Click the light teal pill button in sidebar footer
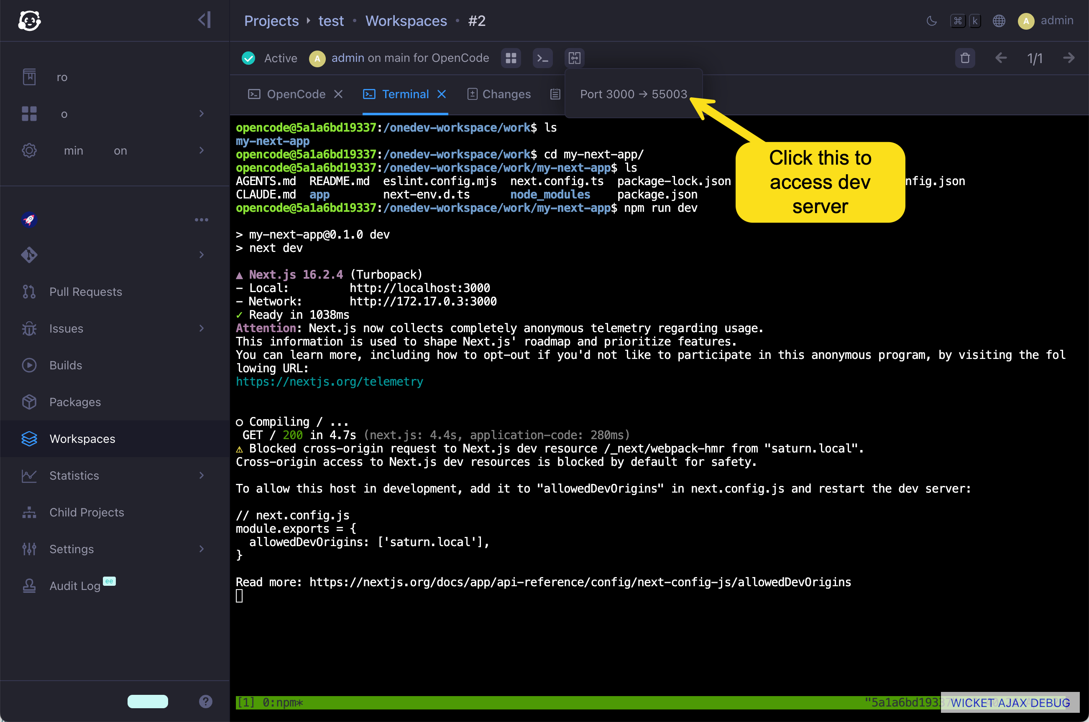The height and width of the screenshot is (722, 1089). tap(148, 701)
